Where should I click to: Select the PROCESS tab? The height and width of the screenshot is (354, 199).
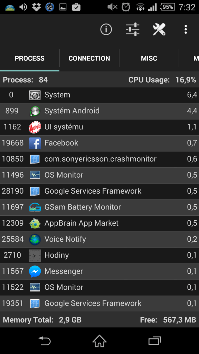pyautogui.click(x=30, y=58)
